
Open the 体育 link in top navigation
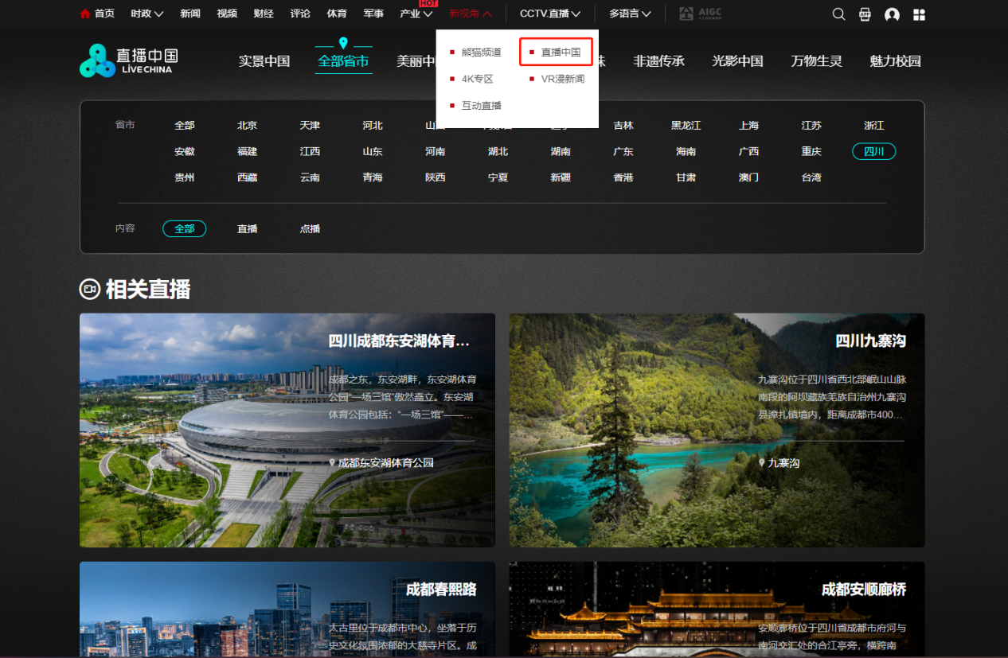(337, 14)
